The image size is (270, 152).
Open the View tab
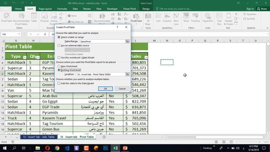tap(99, 9)
